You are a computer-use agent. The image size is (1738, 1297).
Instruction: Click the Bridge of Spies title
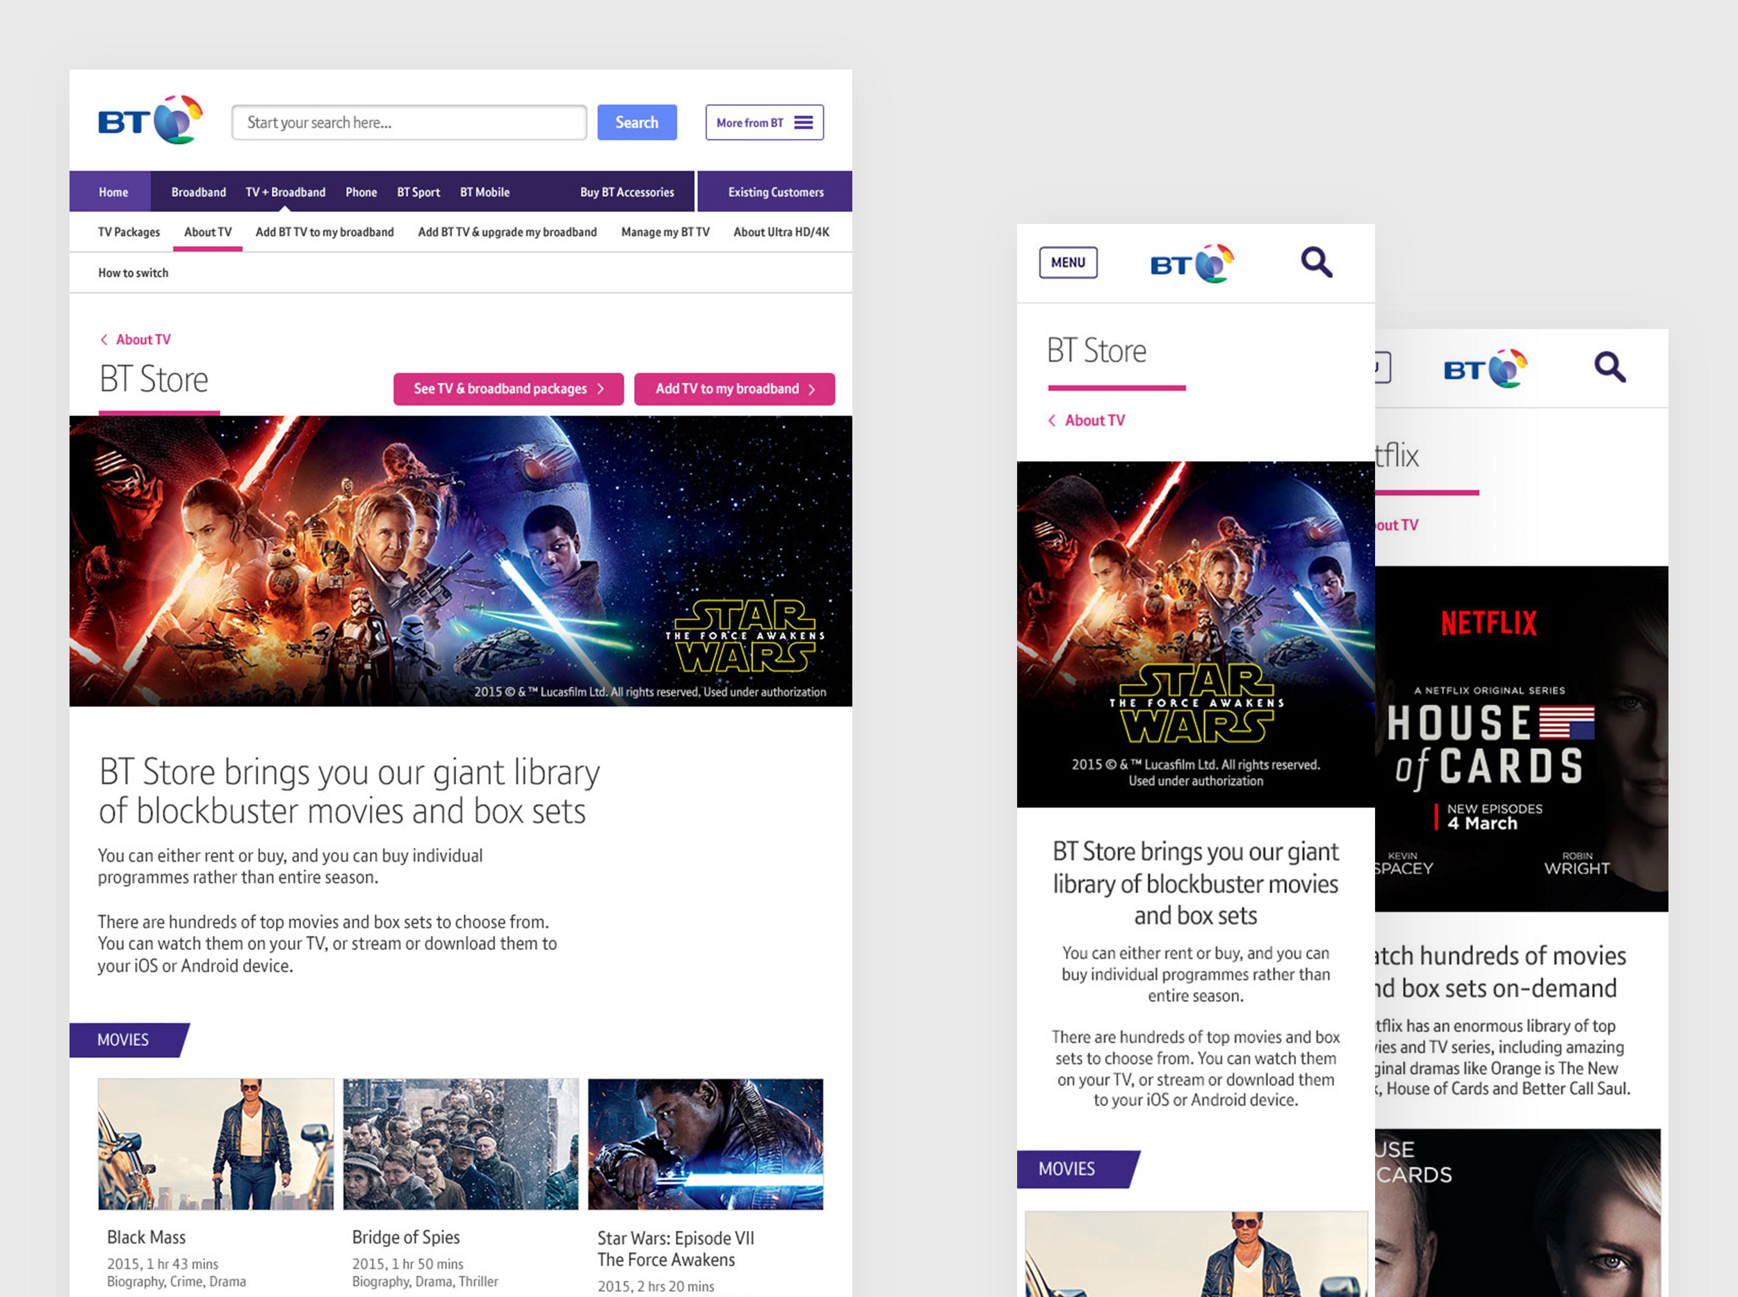(x=406, y=1237)
